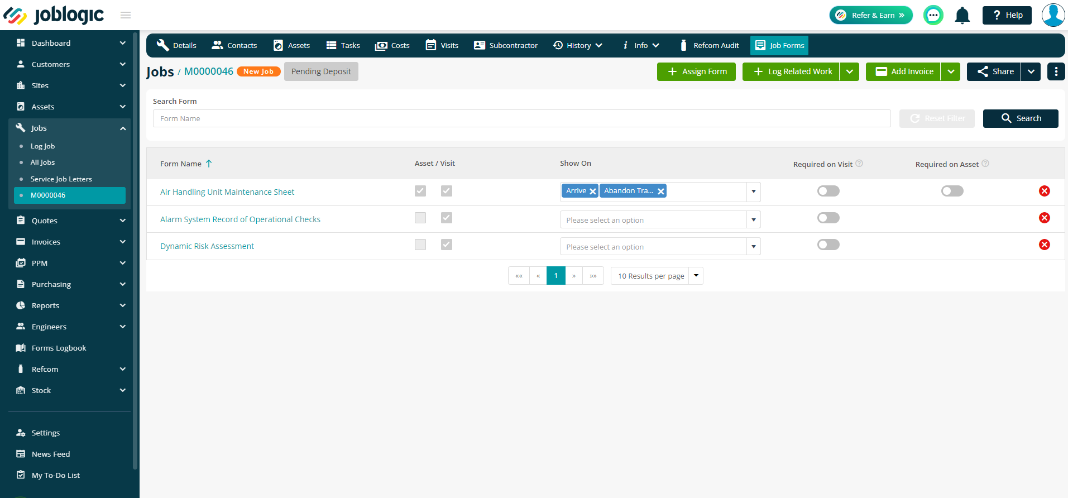The width and height of the screenshot is (1068, 498).
Task: Click the vertical three-dot more options button
Action: pos(1056,71)
